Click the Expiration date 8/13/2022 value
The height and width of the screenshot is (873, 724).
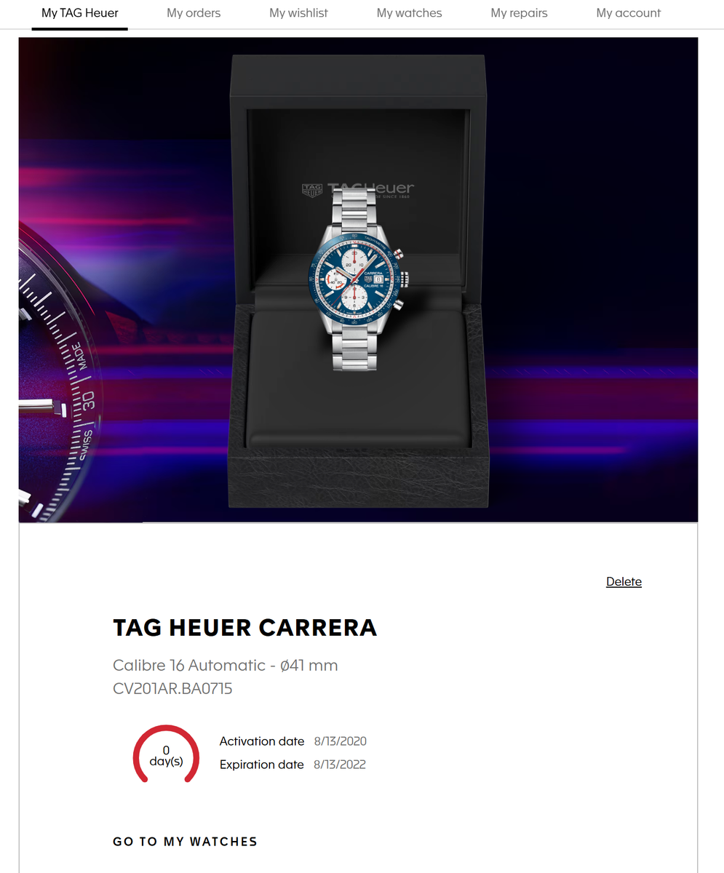pos(340,765)
